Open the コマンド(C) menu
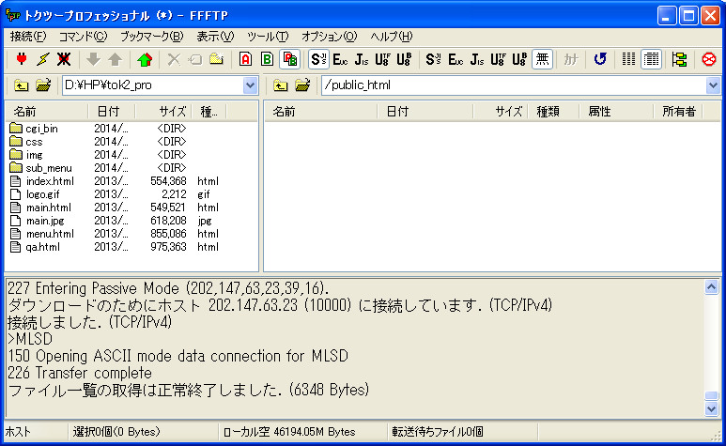 [83, 37]
